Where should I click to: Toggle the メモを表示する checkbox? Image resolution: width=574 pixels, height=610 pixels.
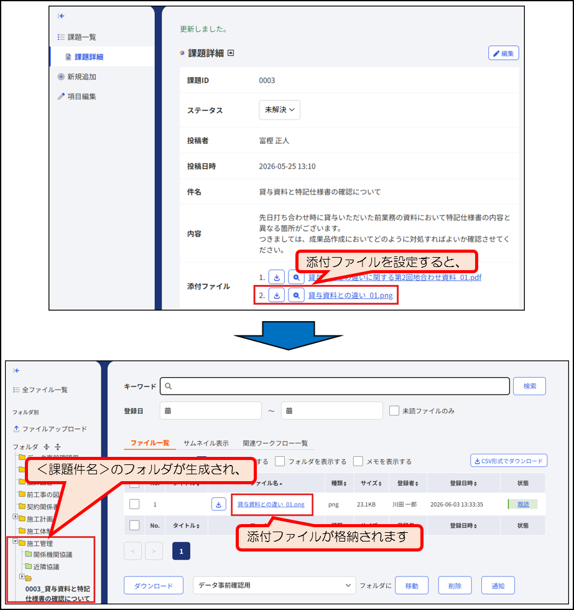pos(358,461)
